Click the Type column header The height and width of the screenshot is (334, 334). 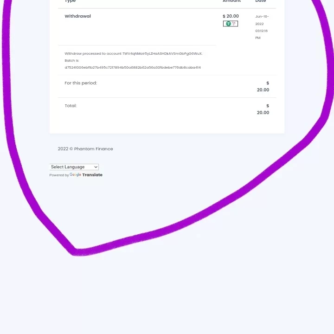point(70,1)
